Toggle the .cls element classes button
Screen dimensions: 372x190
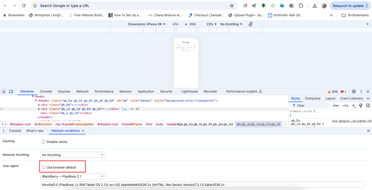[345, 105]
